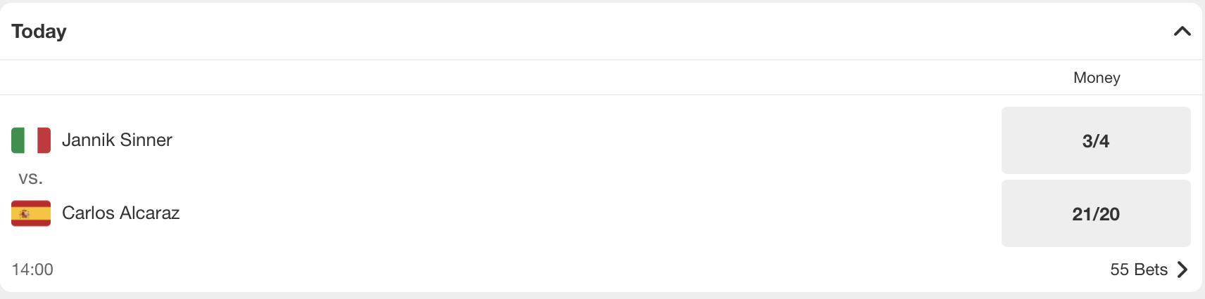Click the Money column header
Viewport: 1205px width, 299px height.
[x=1096, y=77]
